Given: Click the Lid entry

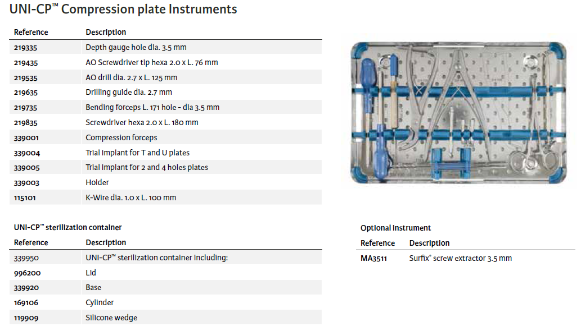Looking at the screenshot, I should pyautogui.click(x=91, y=273).
